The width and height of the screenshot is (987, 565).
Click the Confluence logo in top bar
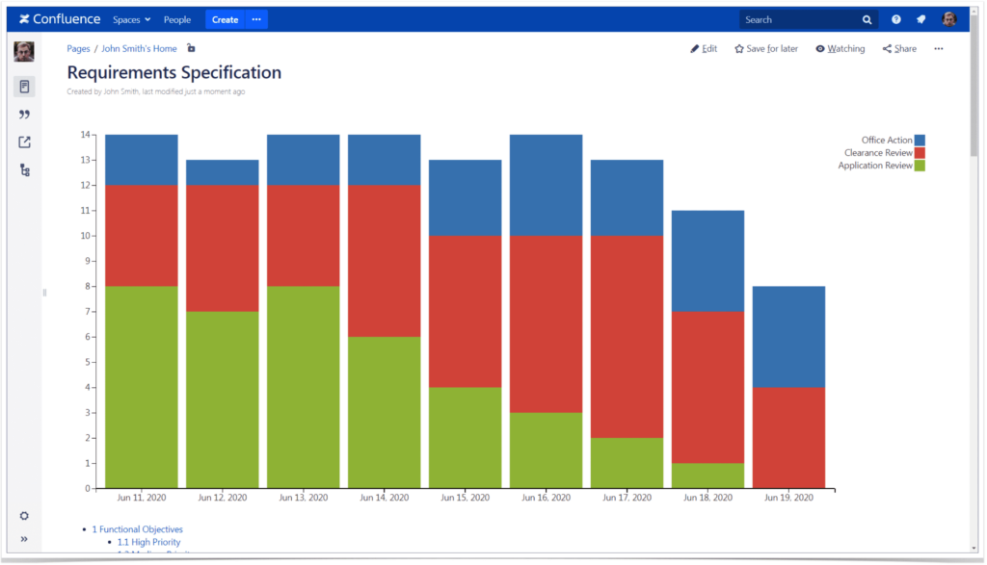pos(60,18)
